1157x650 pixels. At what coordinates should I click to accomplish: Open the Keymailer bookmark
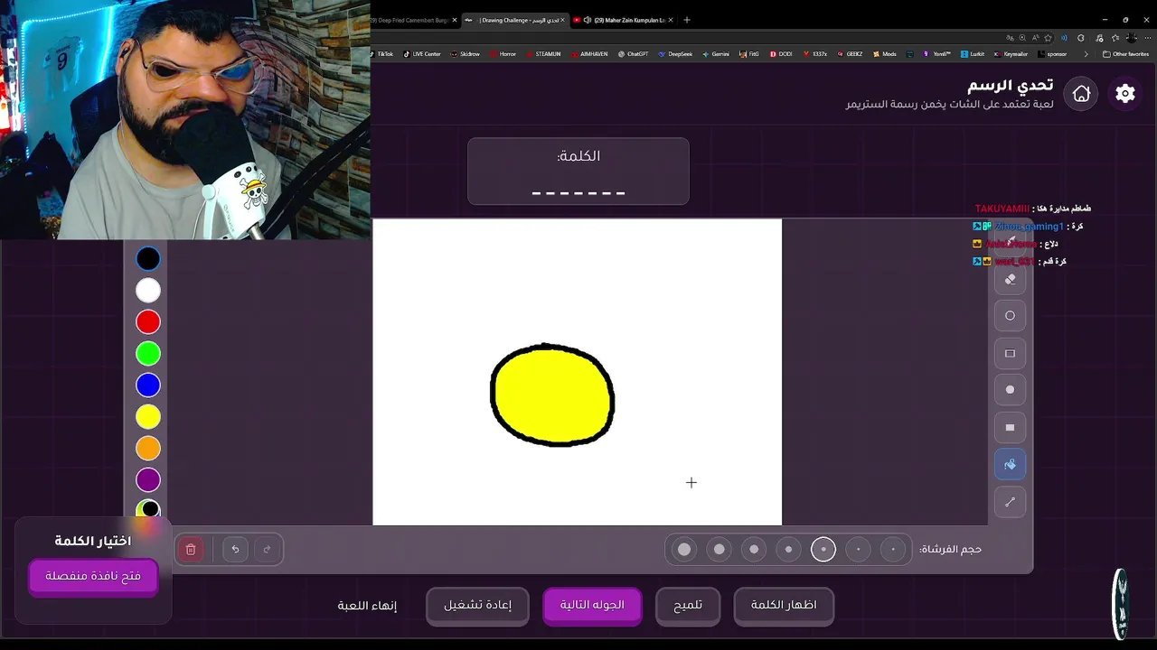pos(1011,54)
